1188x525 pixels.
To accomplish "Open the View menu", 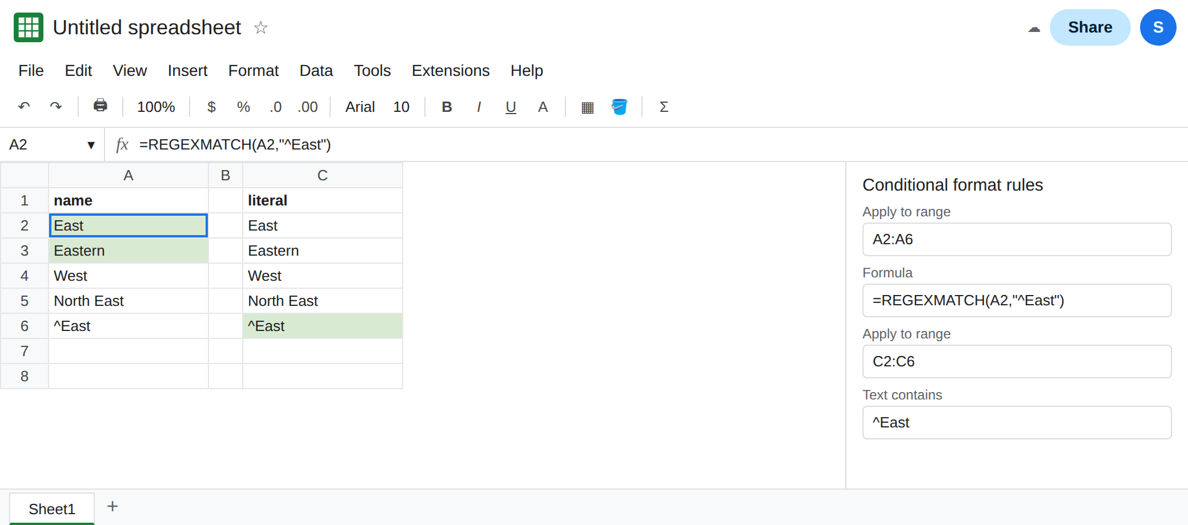I will (130, 70).
